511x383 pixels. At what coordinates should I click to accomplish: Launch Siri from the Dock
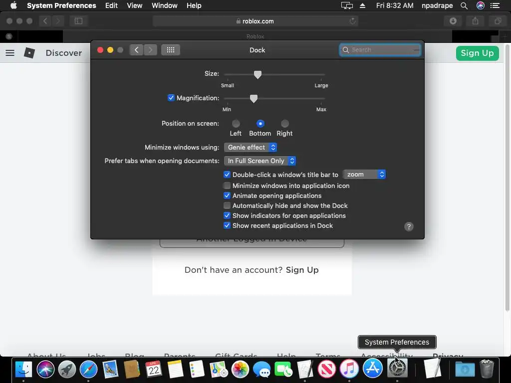coord(45,370)
